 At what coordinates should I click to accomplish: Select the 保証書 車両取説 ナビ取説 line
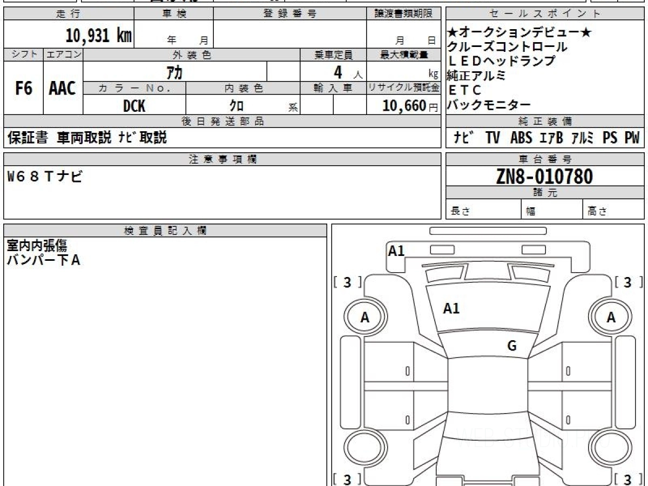click(87, 138)
